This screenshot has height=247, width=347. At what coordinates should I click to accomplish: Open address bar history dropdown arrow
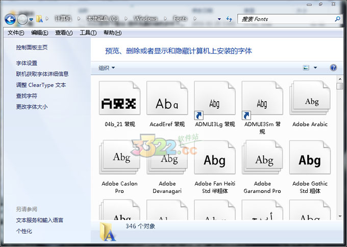tap(219, 19)
